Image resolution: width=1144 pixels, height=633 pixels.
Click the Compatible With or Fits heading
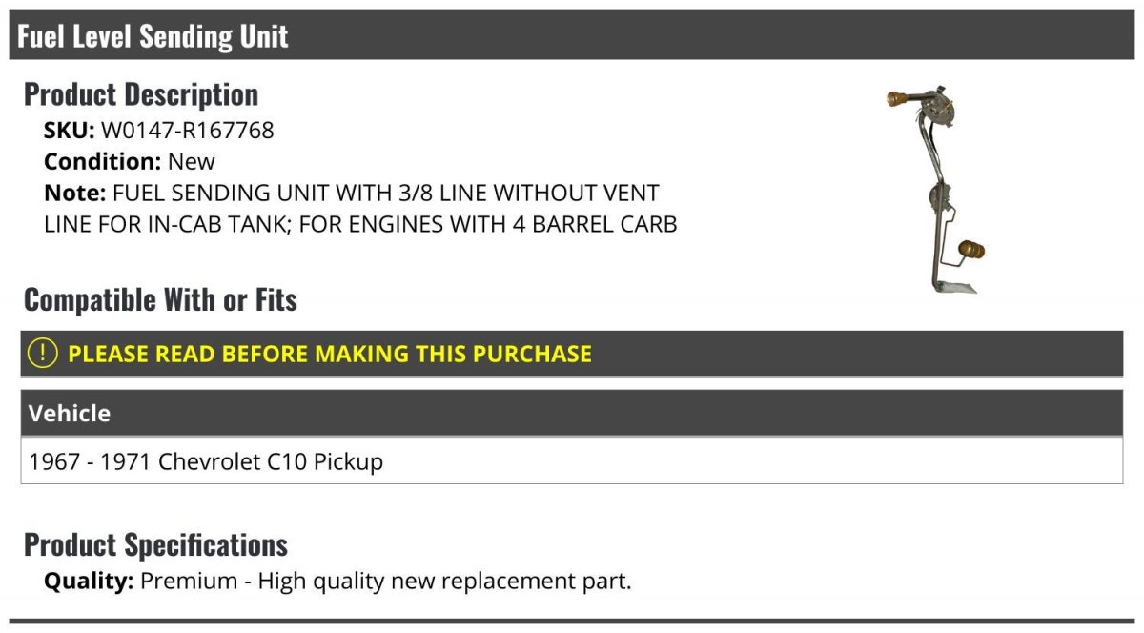tap(160, 300)
